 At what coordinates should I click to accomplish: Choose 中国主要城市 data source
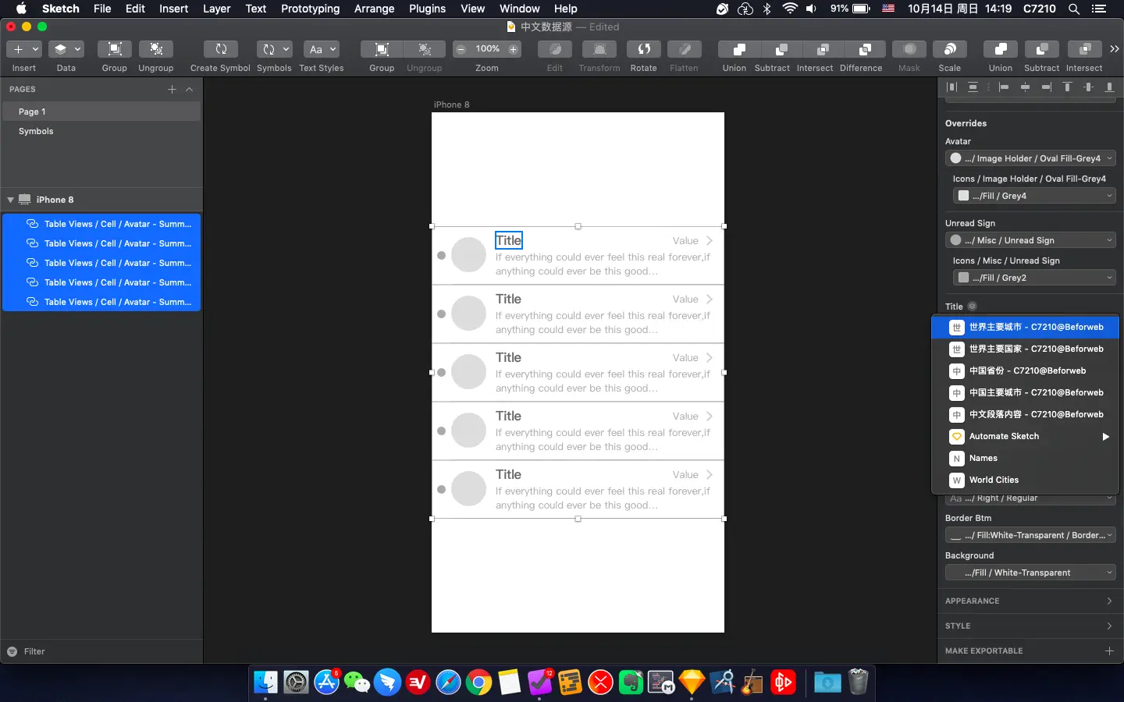pos(1026,393)
